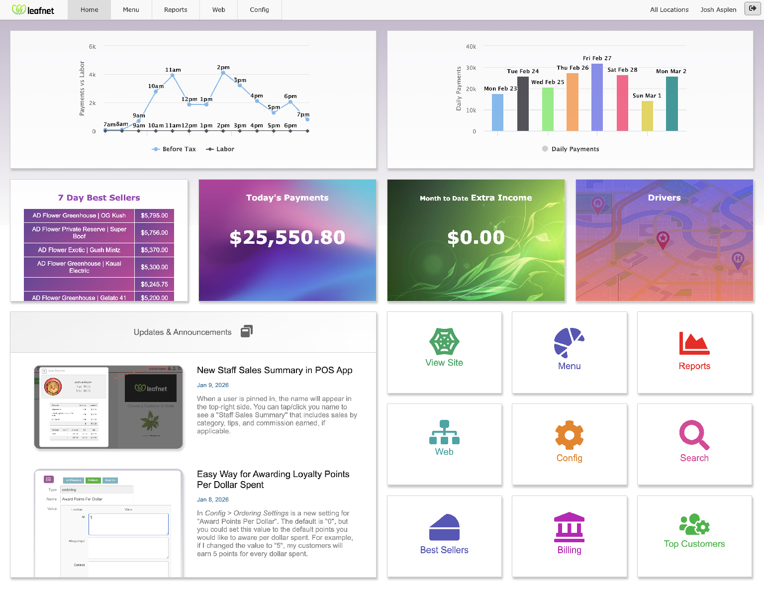This screenshot has width=764, height=597.
Task: Open the Updates & Announcements news icon
Action: click(247, 331)
